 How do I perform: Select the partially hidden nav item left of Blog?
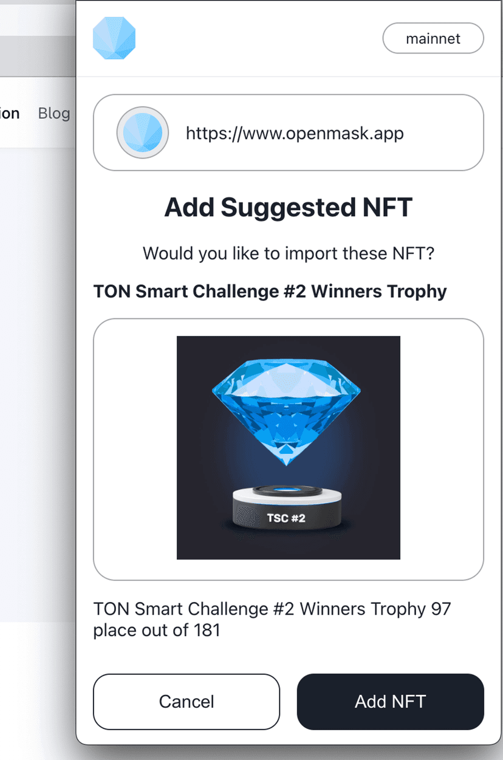tap(10, 113)
